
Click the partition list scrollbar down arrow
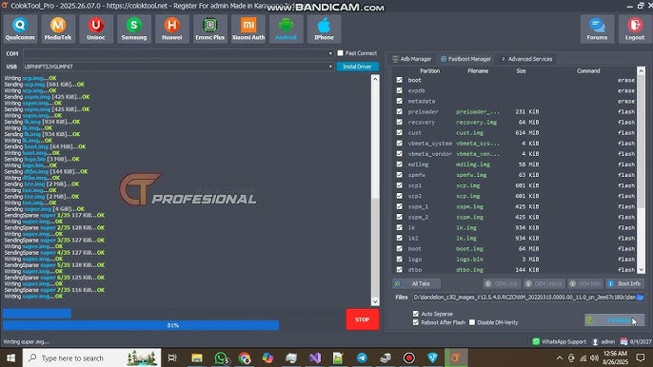[642, 270]
